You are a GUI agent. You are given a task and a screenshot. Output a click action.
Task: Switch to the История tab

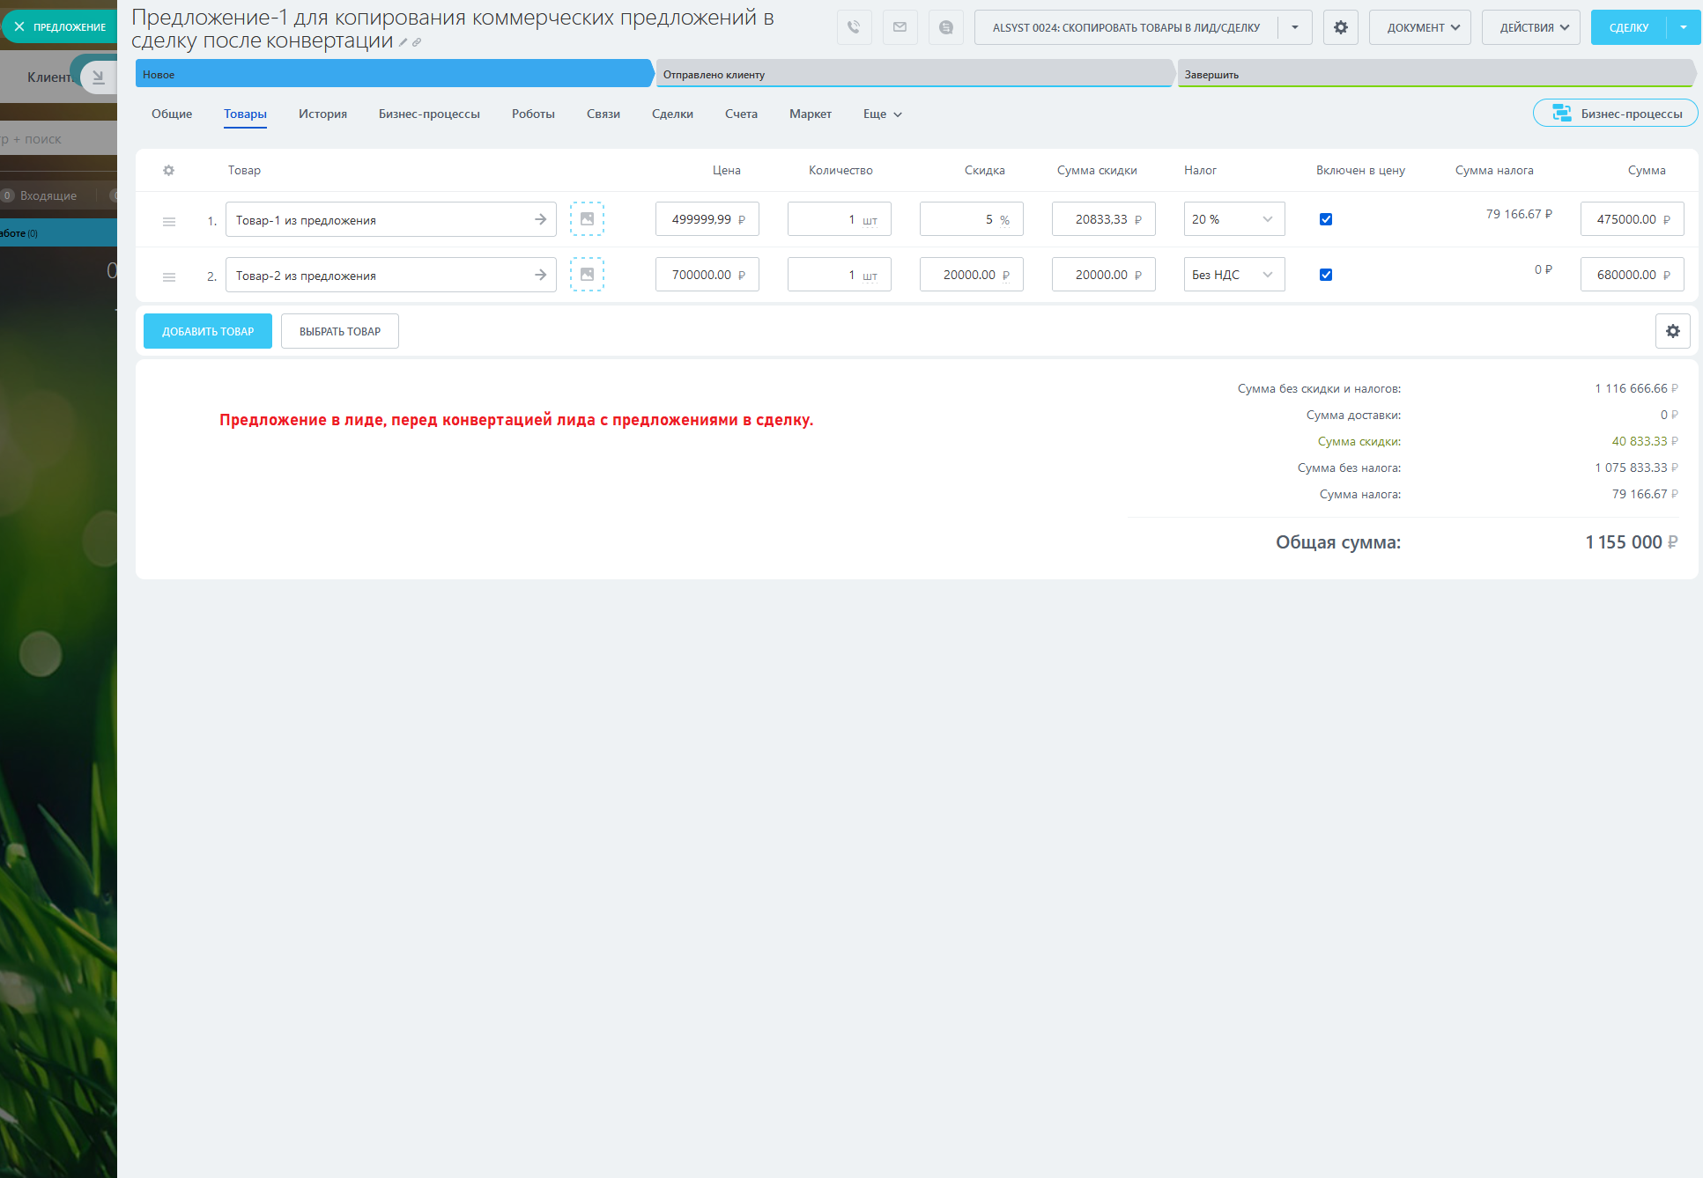(322, 114)
